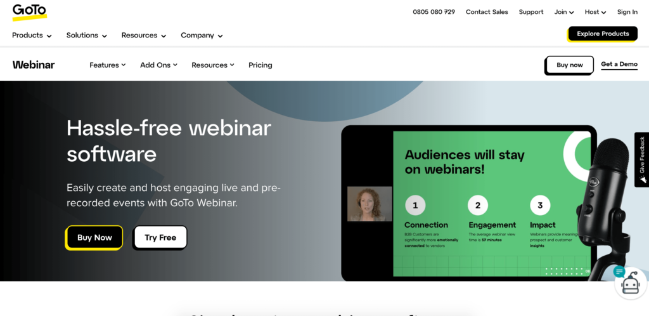Expand the Products dropdown menu

(32, 35)
